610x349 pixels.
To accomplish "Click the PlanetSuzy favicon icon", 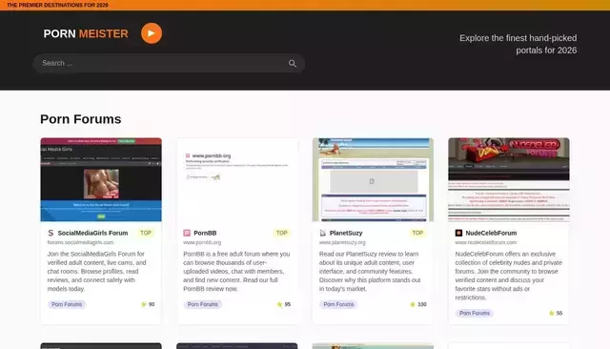I will coord(322,233).
